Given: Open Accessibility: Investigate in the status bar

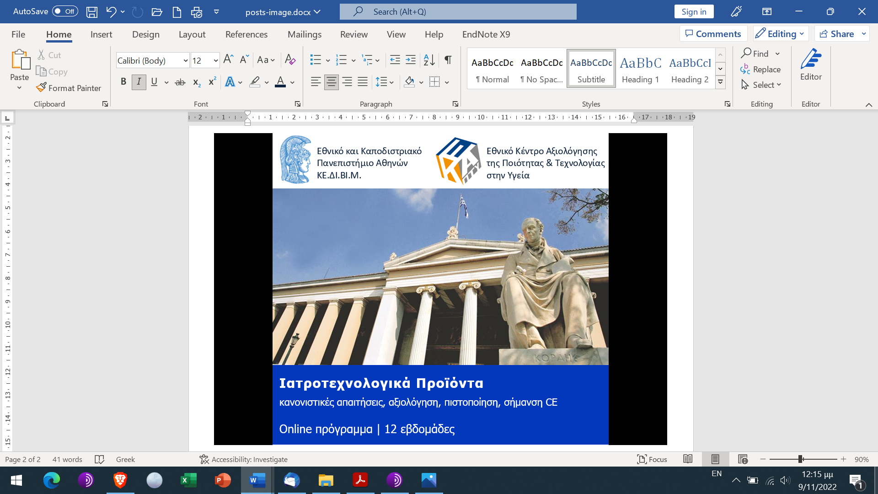Looking at the screenshot, I should click(x=243, y=459).
